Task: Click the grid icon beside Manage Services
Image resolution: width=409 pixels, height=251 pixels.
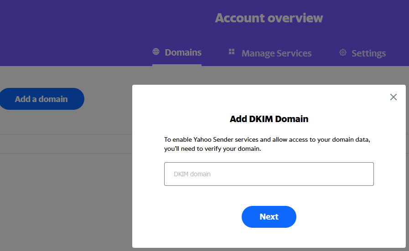Action: tap(231, 51)
